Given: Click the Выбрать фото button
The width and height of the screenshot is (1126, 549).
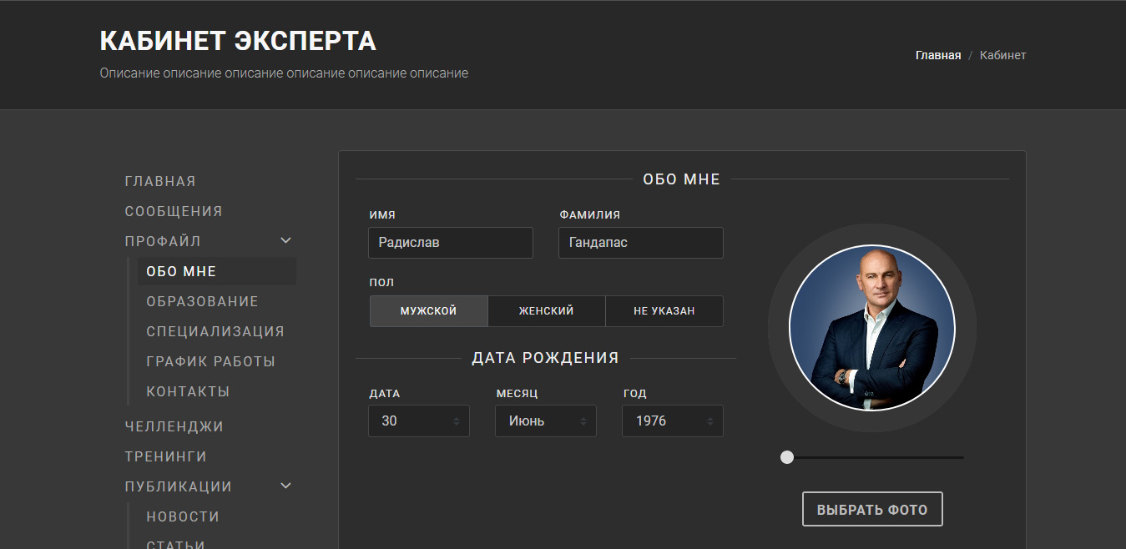Looking at the screenshot, I should click(871, 510).
